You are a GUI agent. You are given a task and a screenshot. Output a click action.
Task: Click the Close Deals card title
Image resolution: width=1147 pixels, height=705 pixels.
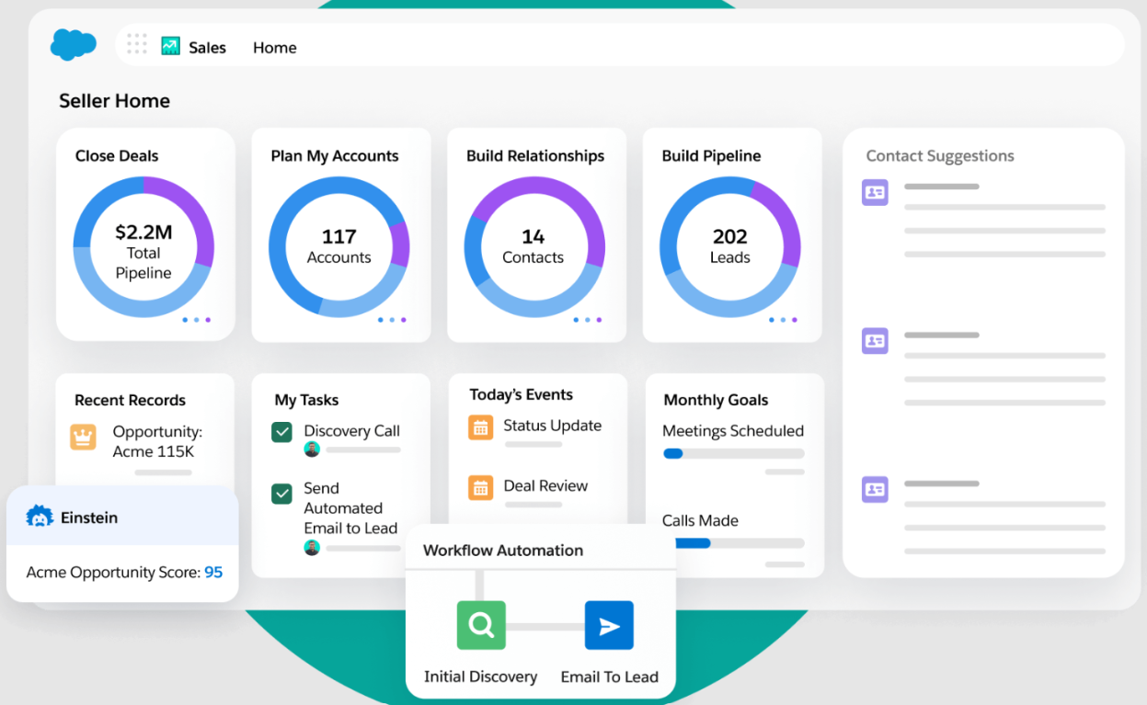[x=117, y=156]
